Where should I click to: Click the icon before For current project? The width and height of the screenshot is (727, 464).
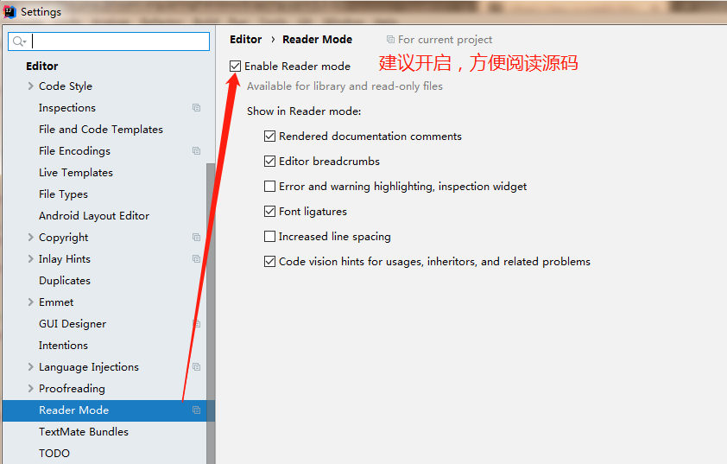click(391, 40)
